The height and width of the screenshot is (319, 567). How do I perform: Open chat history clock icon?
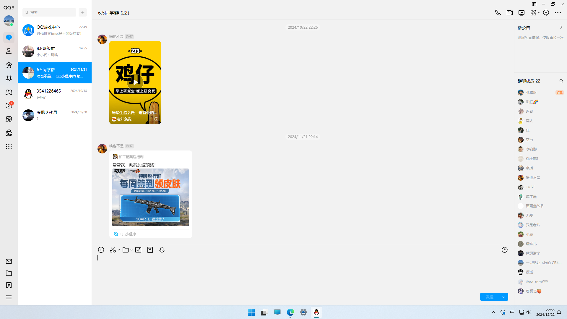[x=505, y=250]
